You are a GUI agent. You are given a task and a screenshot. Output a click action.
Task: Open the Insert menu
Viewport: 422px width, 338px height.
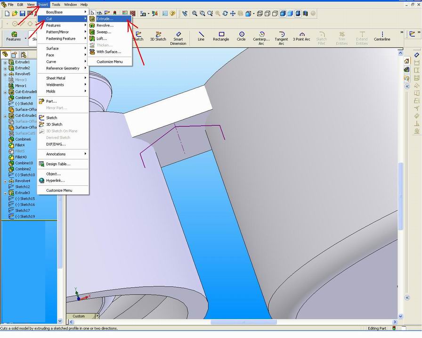43,4
